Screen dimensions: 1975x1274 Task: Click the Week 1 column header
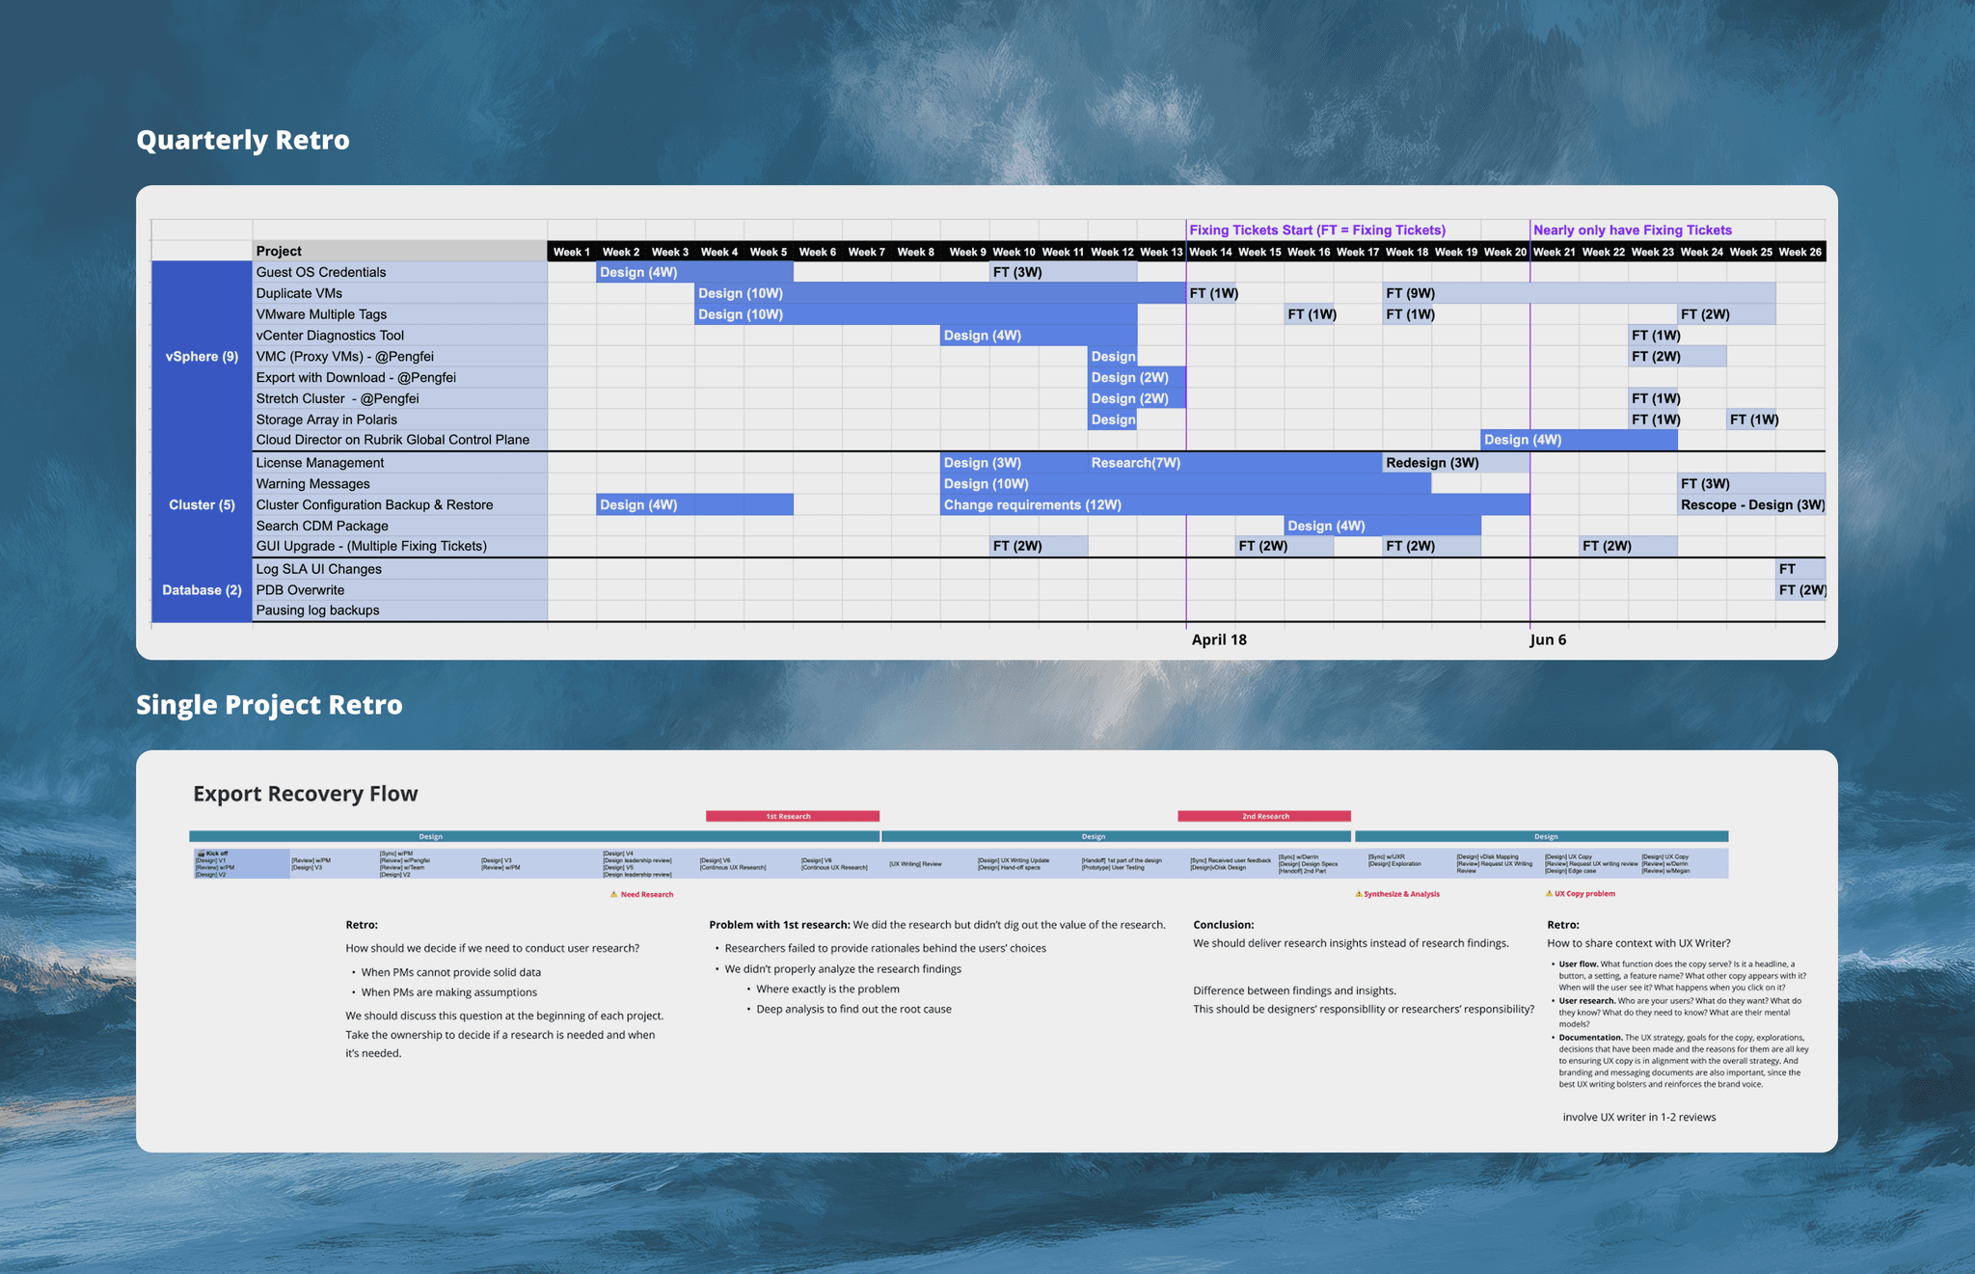tap(571, 252)
